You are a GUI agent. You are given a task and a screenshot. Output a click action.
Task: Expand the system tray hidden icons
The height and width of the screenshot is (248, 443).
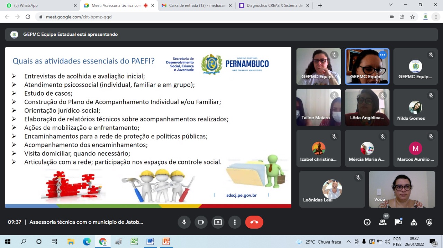coord(349,242)
